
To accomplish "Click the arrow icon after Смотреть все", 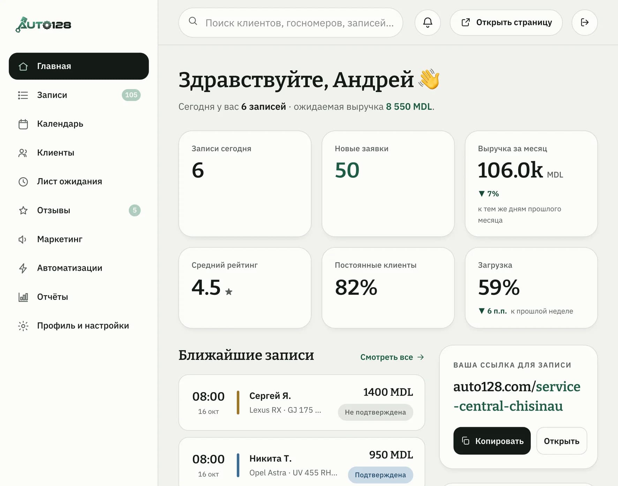I will click(421, 357).
